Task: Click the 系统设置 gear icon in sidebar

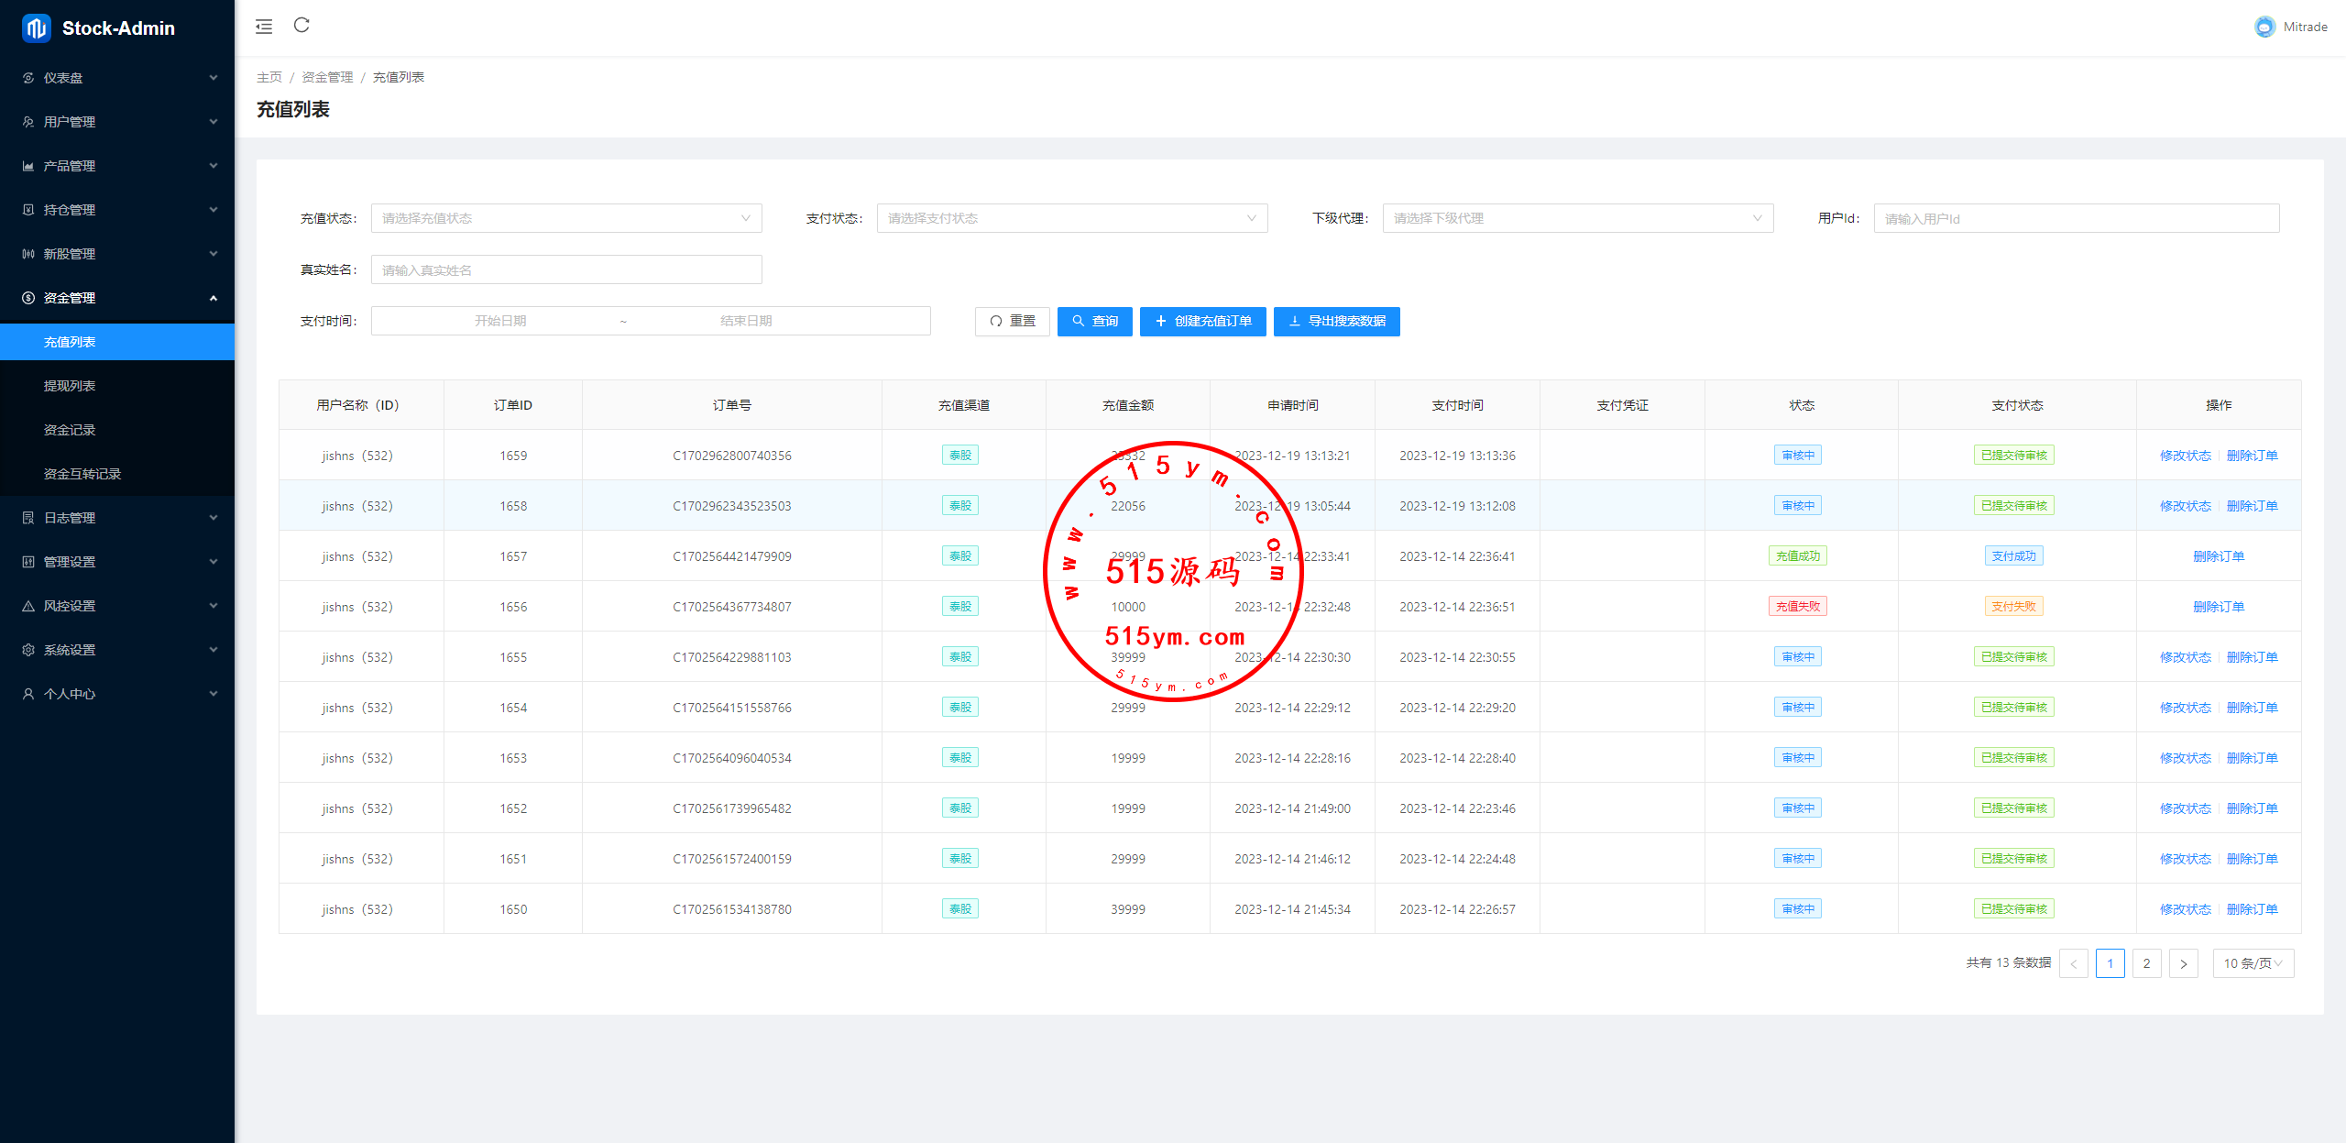Action: coord(28,650)
